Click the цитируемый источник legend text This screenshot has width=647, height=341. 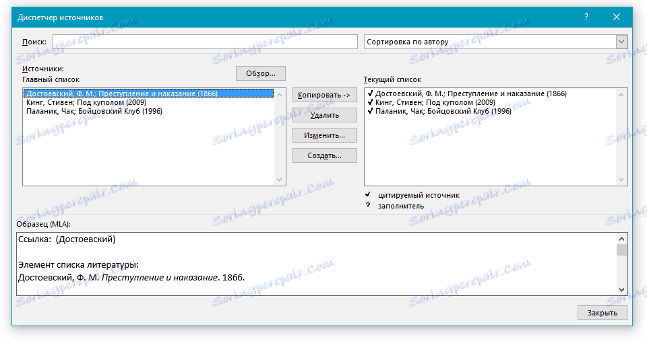[419, 195]
